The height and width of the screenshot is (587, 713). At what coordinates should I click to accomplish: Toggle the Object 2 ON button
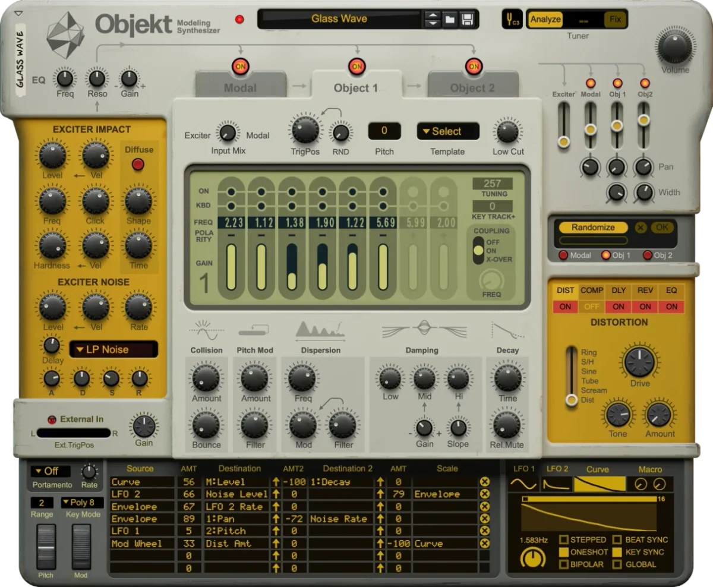tap(473, 66)
